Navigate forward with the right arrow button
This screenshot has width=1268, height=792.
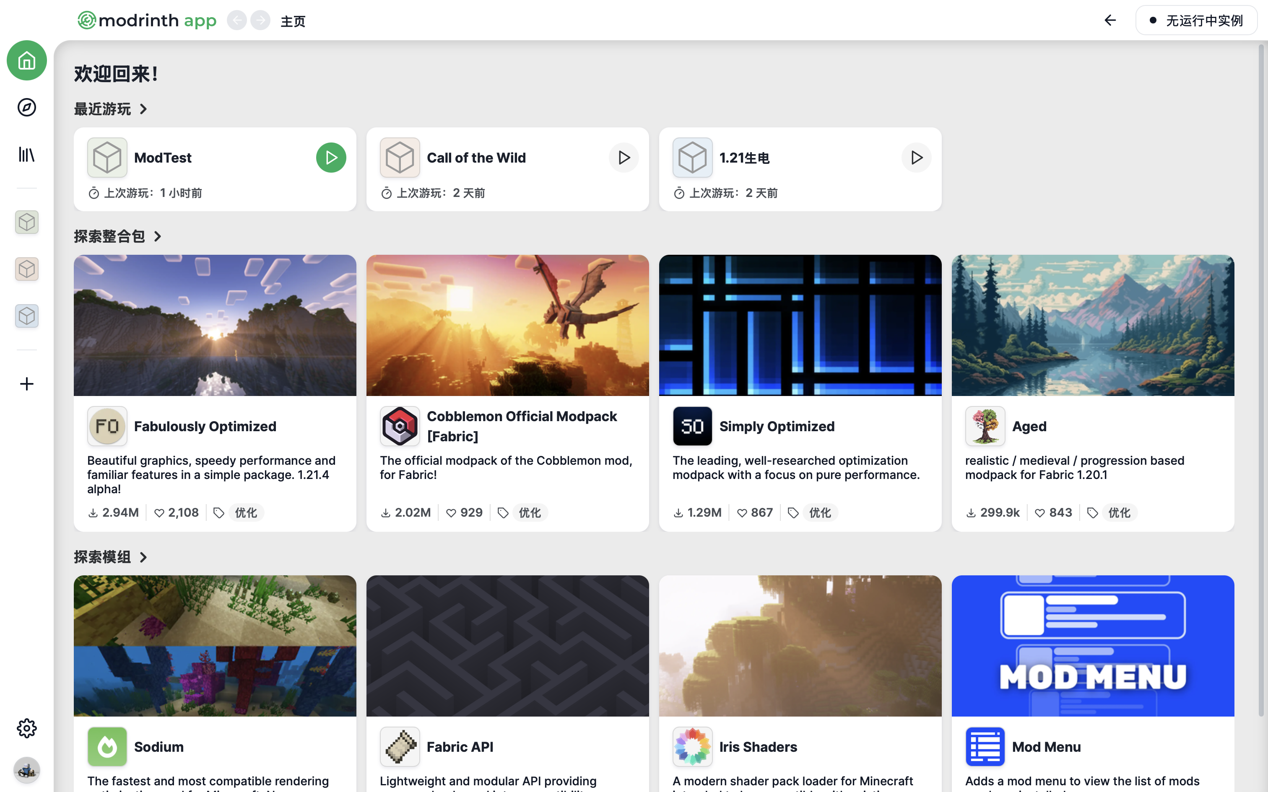tap(260, 21)
